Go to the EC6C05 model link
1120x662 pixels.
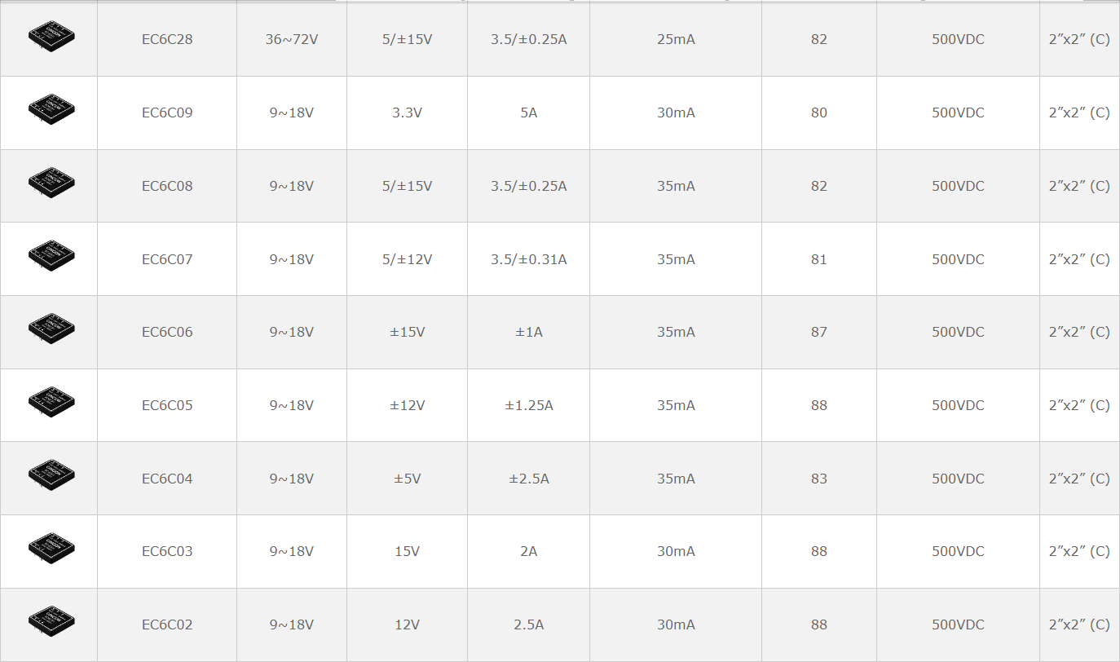tap(167, 405)
